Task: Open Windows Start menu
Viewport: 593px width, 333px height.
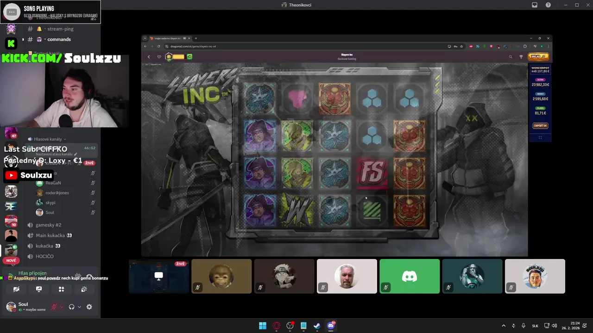Action: [x=263, y=326]
